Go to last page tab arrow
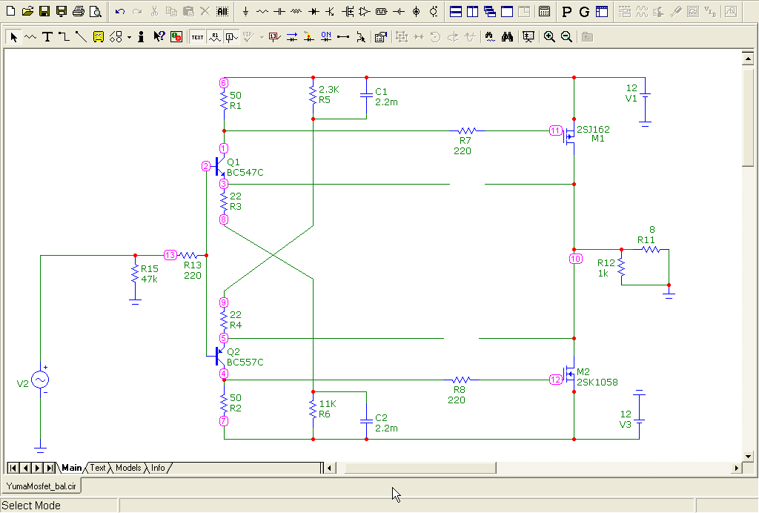759x513 pixels. point(50,468)
